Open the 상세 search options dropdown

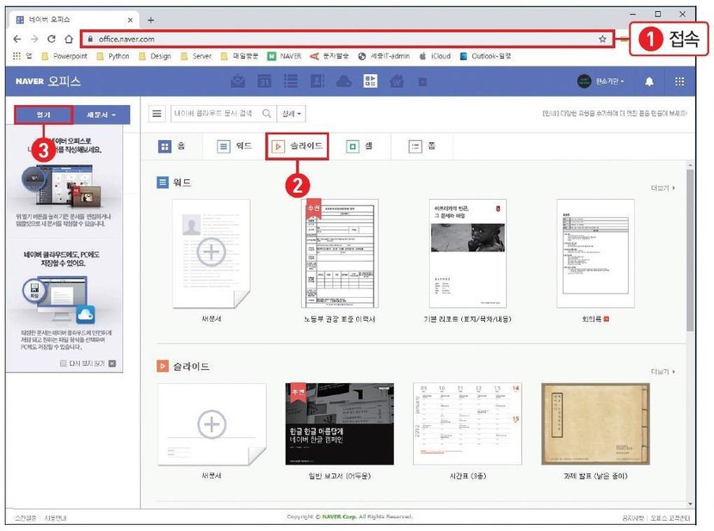pos(292,114)
